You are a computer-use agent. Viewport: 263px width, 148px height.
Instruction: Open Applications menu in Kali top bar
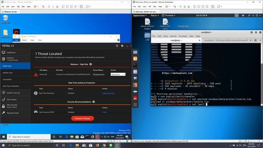pyautogui.click(x=140, y=16)
